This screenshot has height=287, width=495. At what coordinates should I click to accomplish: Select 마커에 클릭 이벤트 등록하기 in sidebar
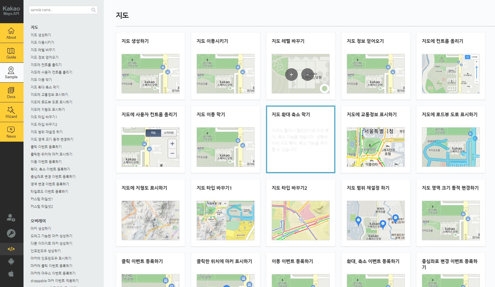[52, 266]
